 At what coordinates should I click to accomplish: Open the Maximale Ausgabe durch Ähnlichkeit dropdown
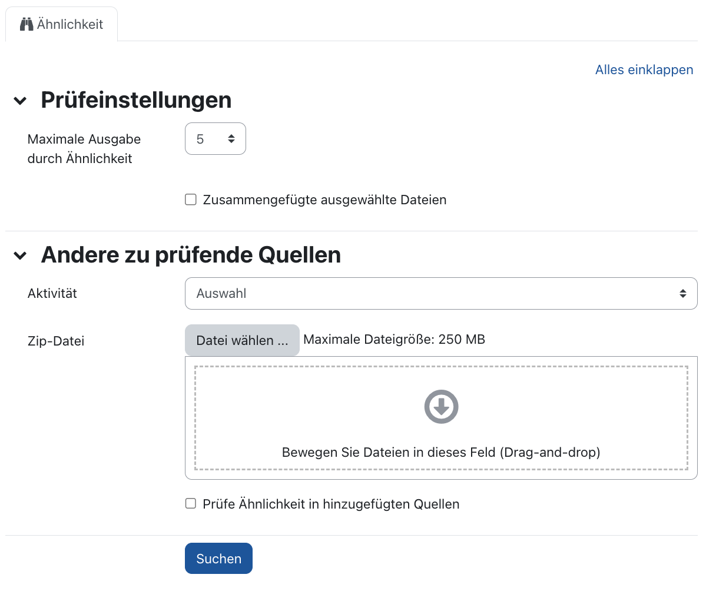click(x=215, y=138)
